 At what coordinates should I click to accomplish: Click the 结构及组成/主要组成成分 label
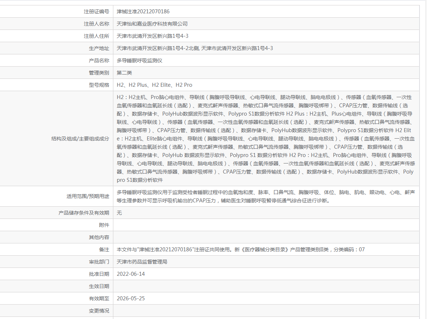click(x=80, y=139)
